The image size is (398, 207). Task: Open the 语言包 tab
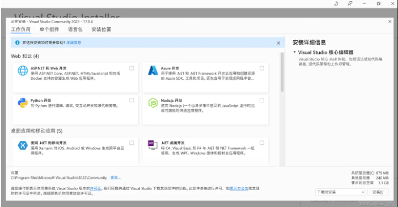75,29
